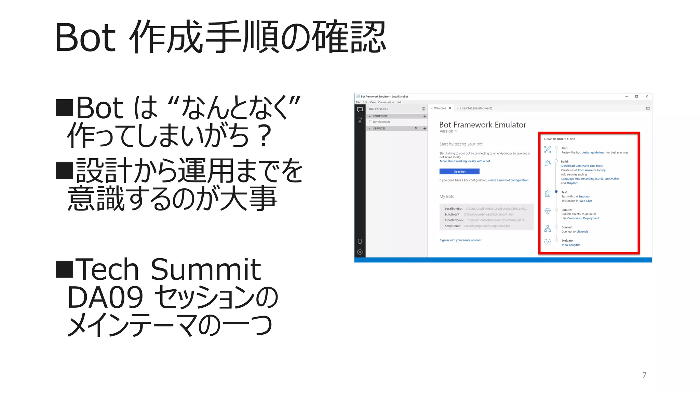The width and height of the screenshot is (700, 393).
Task: Open the QnAMaker link
Action: pyautogui.click(x=612, y=179)
